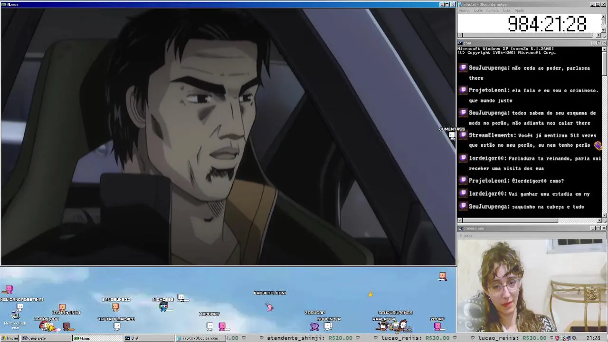Open the Iniciar start button
Screen dimensions: 608x342
tap(9, 338)
